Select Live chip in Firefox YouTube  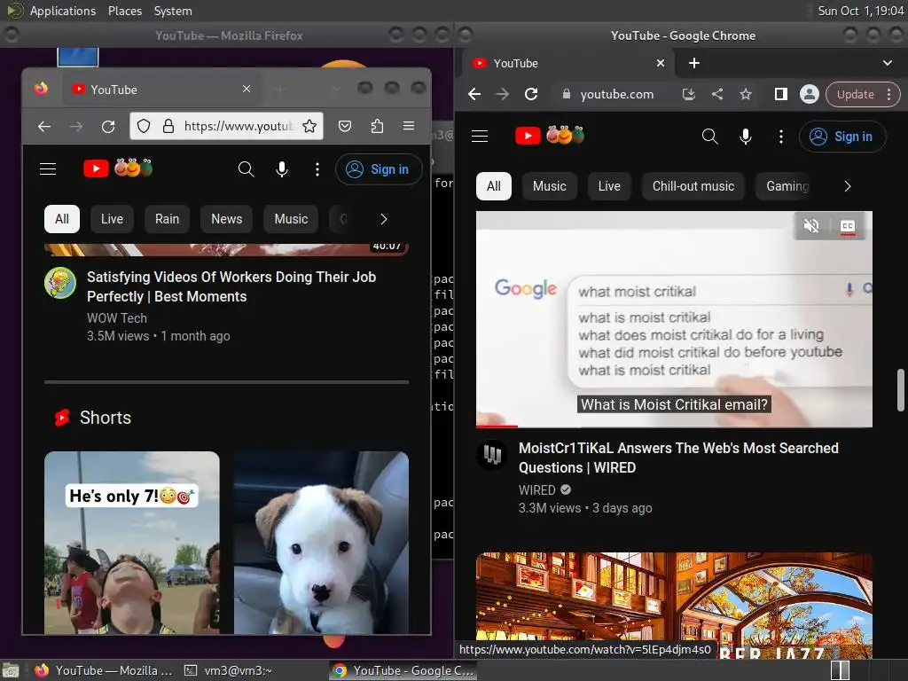tap(112, 219)
